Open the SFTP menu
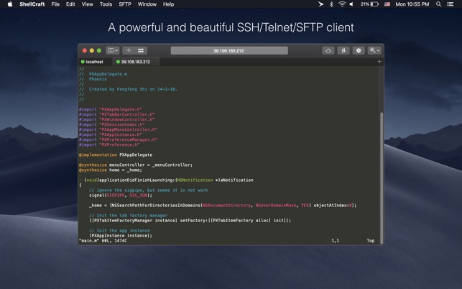 (x=125, y=4)
